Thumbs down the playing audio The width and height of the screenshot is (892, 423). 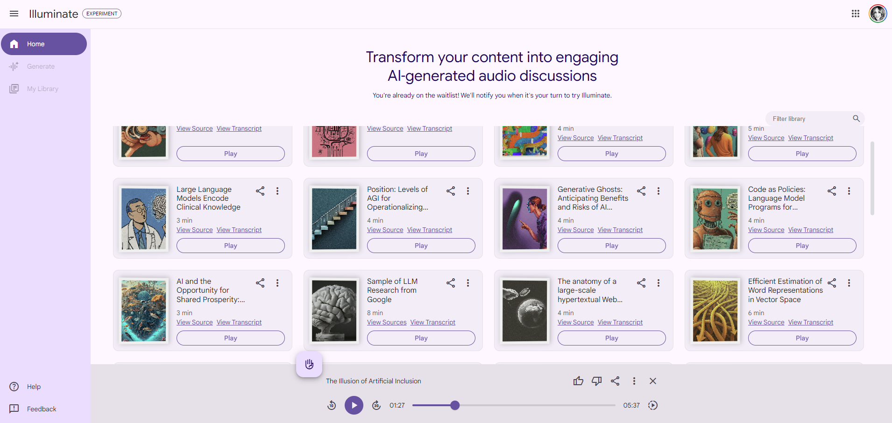(x=596, y=381)
